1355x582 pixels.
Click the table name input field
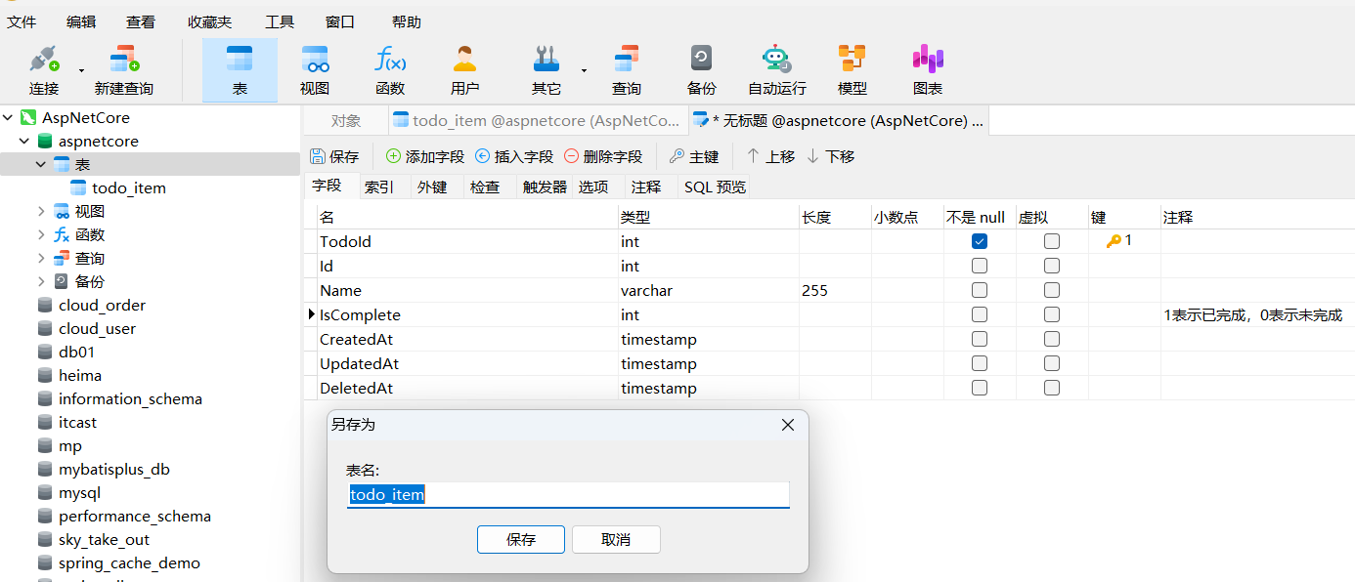click(567, 494)
